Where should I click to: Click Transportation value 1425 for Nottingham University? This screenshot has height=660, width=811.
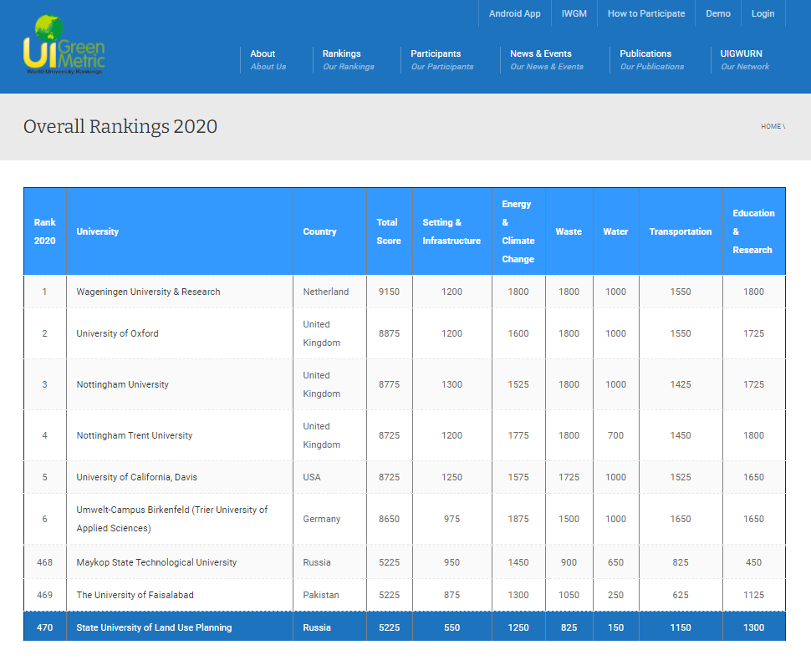point(681,384)
